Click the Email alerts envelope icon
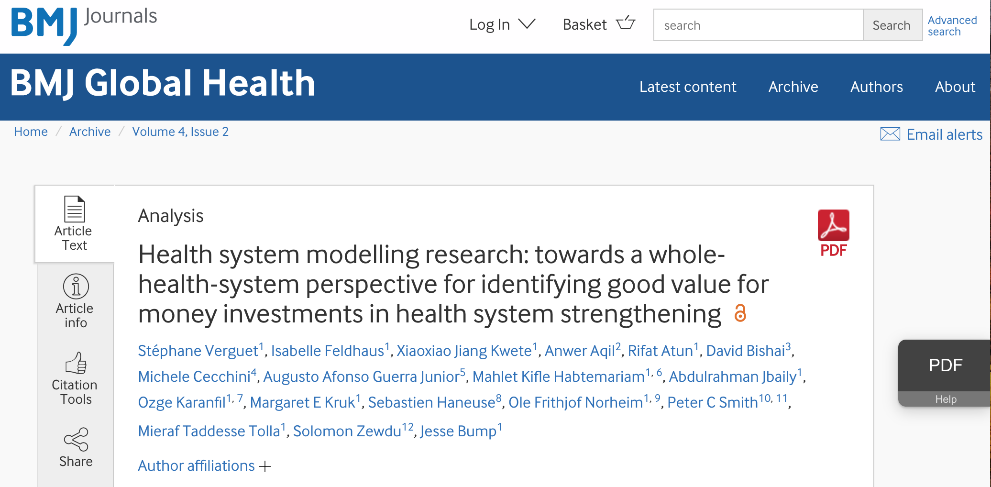The width and height of the screenshot is (991, 487). point(890,134)
